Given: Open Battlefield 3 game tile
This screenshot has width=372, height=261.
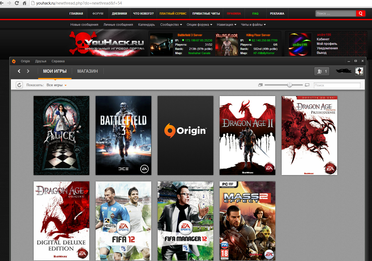Looking at the screenshot, I should pos(123,136).
